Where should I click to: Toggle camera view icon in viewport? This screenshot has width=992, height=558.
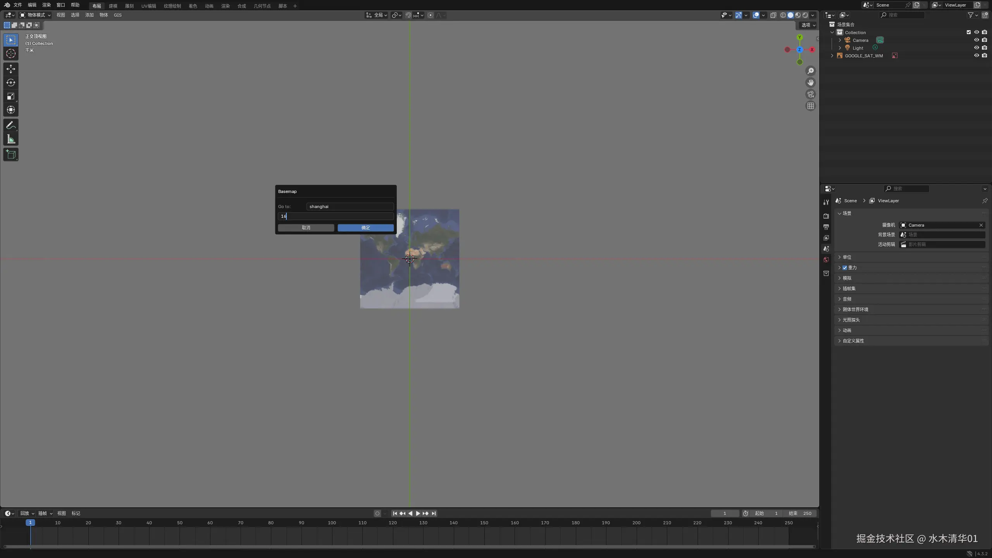(x=810, y=94)
